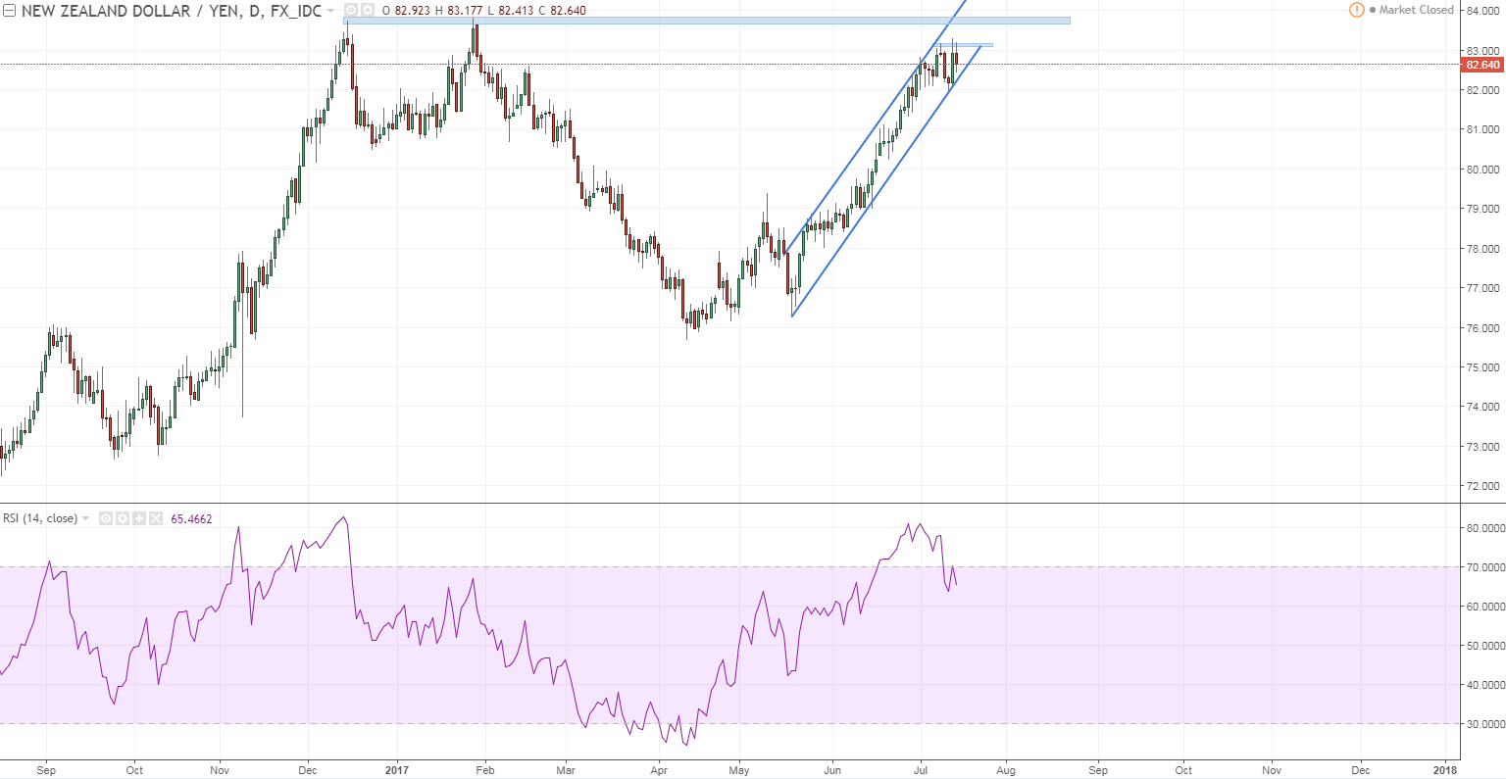Open the symbol title dropdown arrow
This screenshot has height=779, width=1506.
pyautogui.click(x=331, y=11)
